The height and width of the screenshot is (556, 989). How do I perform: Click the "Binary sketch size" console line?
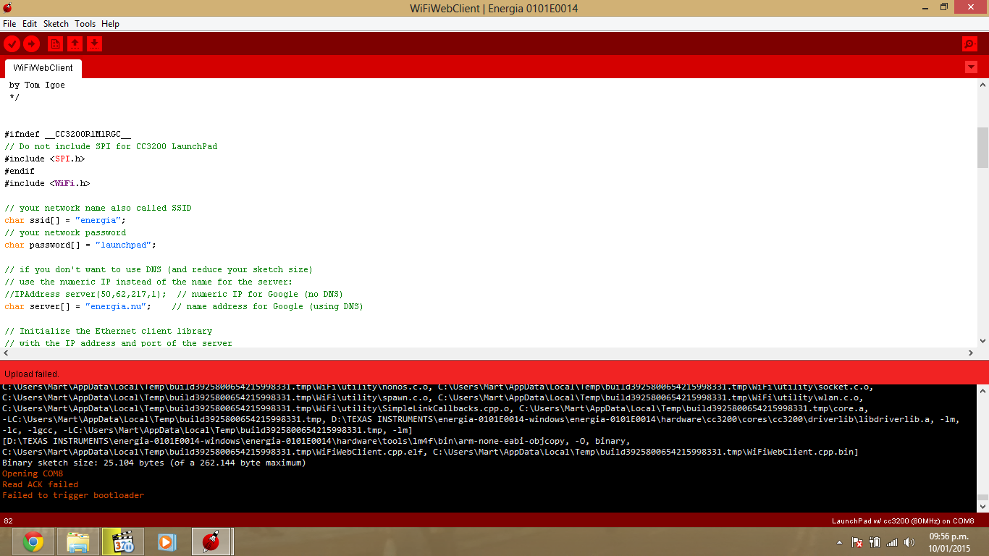click(154, 463)
